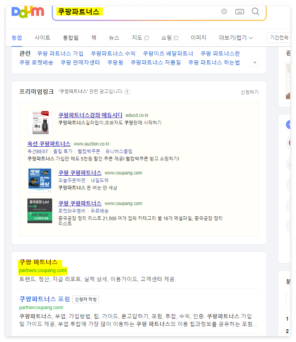The width and height of the screenshot is (296, 342).
Task: Click the 무료배송 sublink
Action: click(100, 211)
